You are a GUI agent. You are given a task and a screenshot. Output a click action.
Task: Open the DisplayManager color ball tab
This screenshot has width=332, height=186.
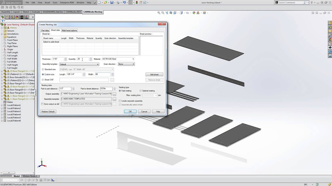(17, 17)
